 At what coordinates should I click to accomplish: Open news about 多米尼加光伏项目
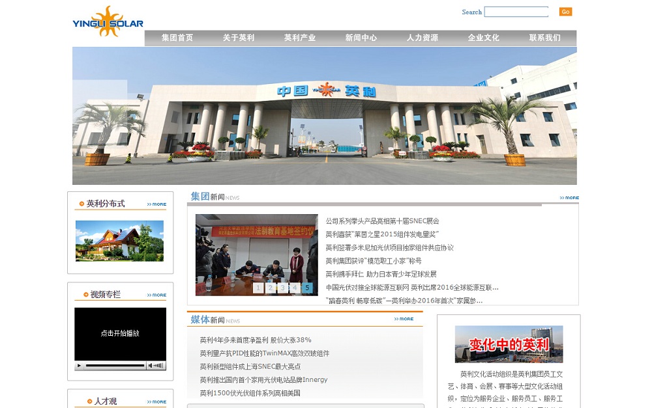pyautogui.click(x=389, y=248)
